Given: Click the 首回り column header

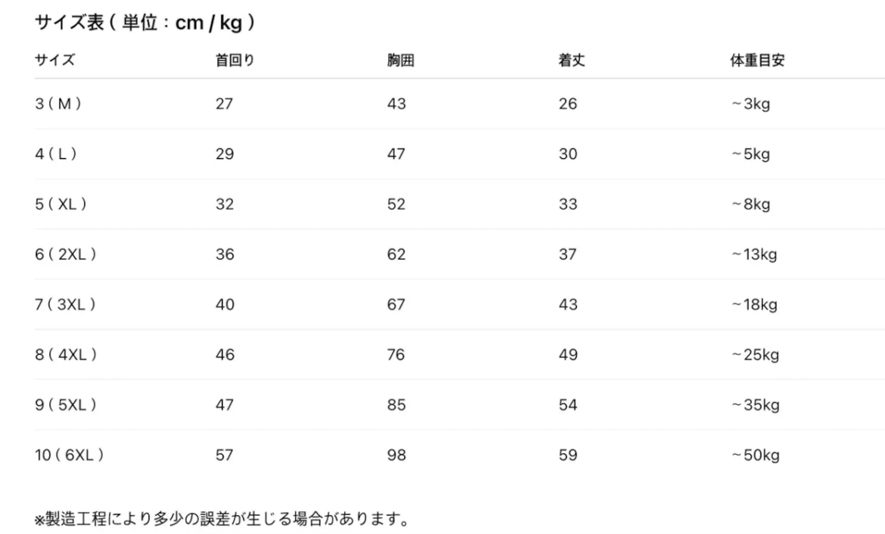Looking at the screenshot, I should click(235, 60).
